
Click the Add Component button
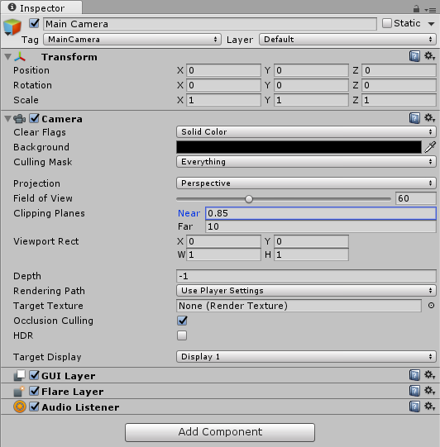click(x=220, y=432)
